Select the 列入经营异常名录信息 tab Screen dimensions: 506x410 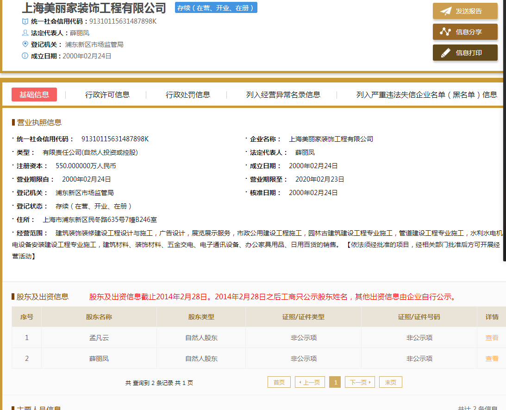[283, 95]
